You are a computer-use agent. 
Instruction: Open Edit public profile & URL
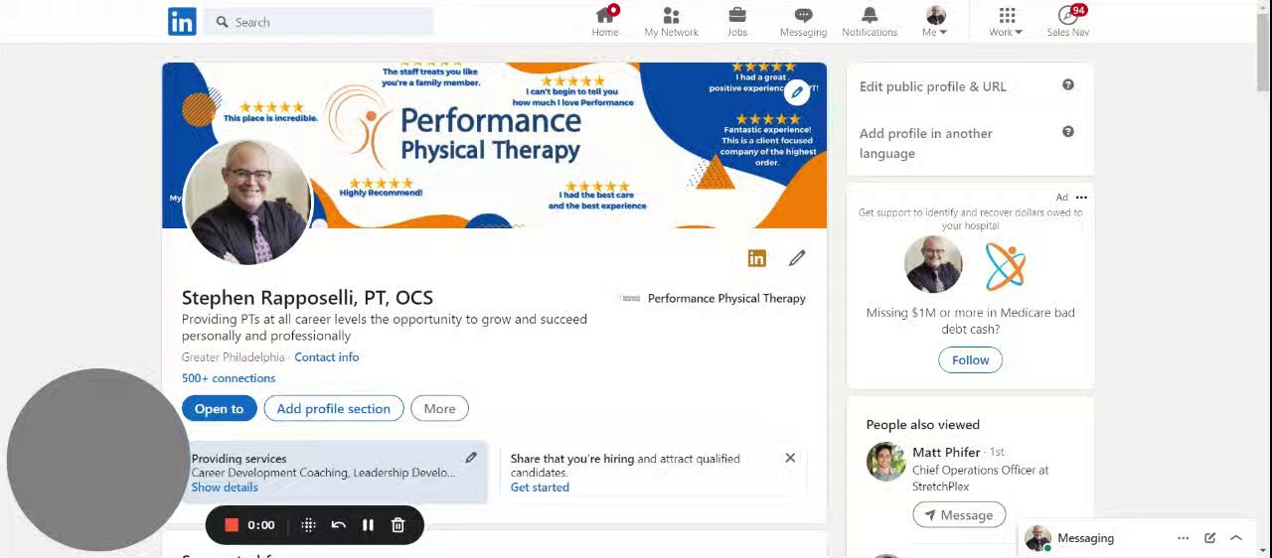click(933, 86)
